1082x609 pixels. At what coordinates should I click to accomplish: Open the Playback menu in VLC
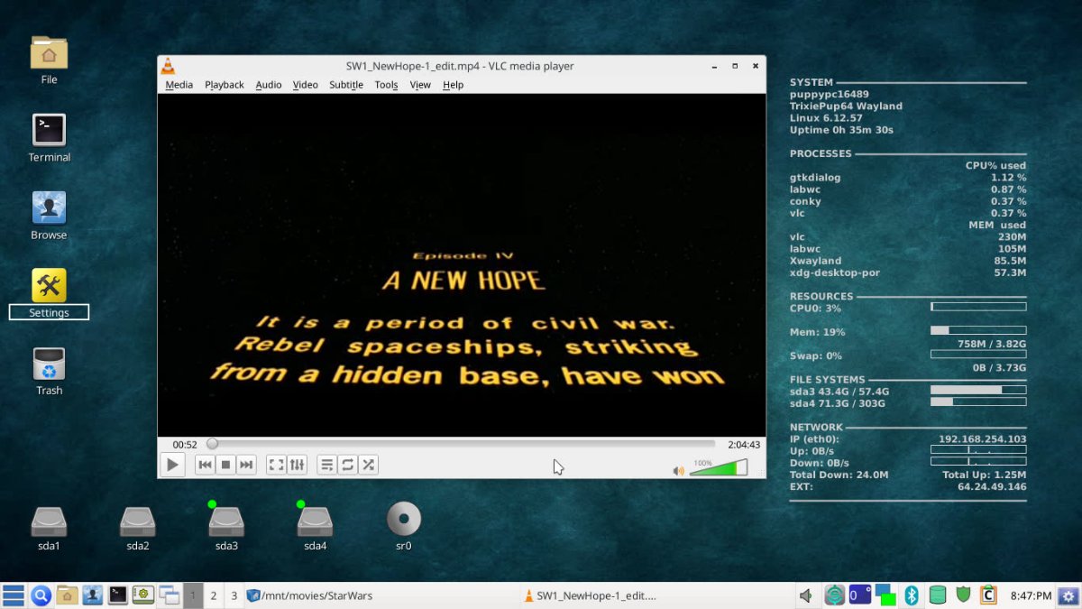[224, 84]
